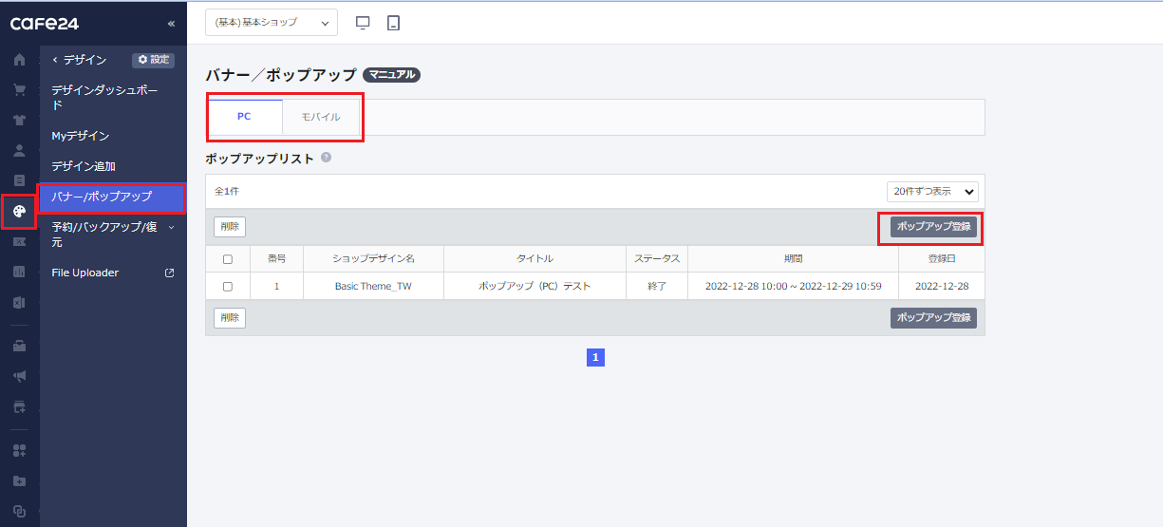The image size is (1163, 527).
Task: Open the ポップアップ（PC）テスト title cell
Action: coord(535,286)
